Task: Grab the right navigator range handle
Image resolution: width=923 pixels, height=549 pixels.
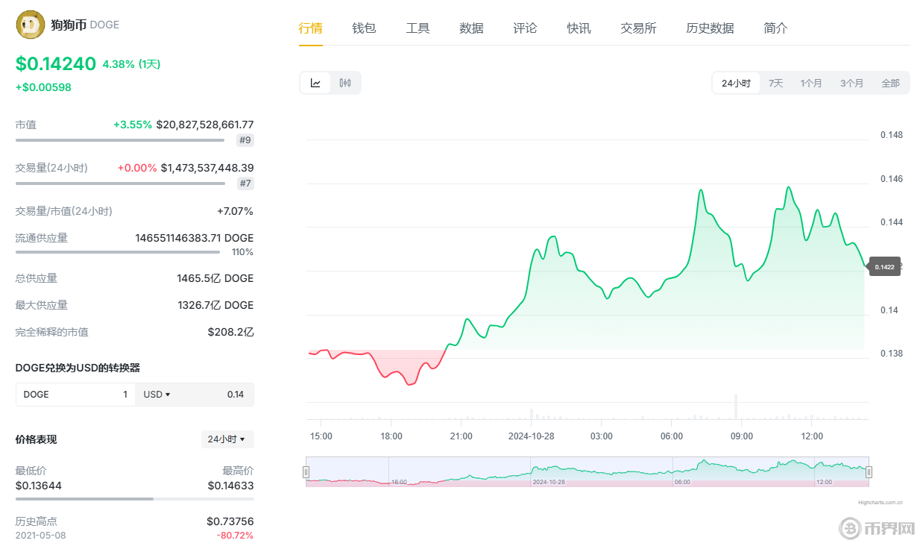Action: (869, 471)
